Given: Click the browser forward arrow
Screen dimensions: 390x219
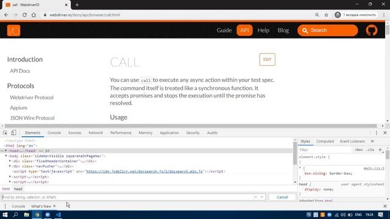Looking at the screenshot, I should coord(15,15).
